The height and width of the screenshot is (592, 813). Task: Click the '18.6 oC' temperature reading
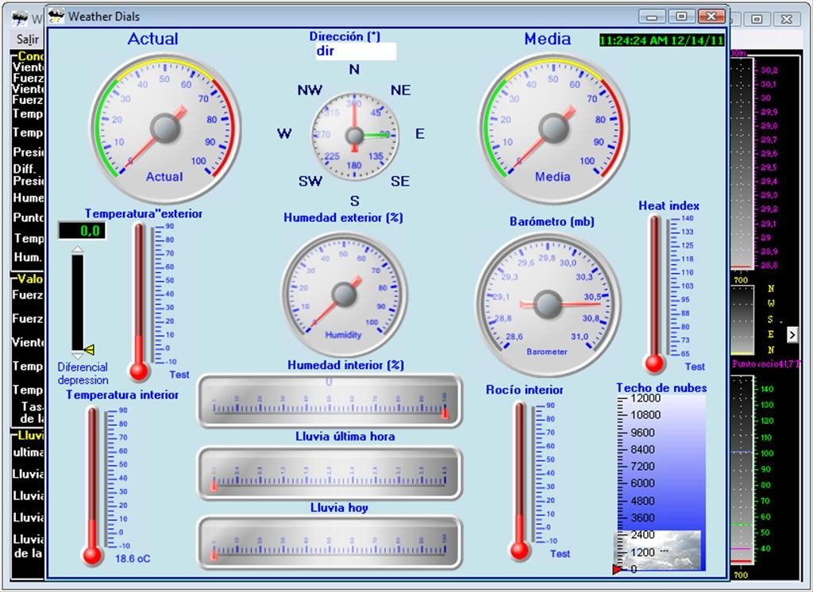[x=133, y=559]
